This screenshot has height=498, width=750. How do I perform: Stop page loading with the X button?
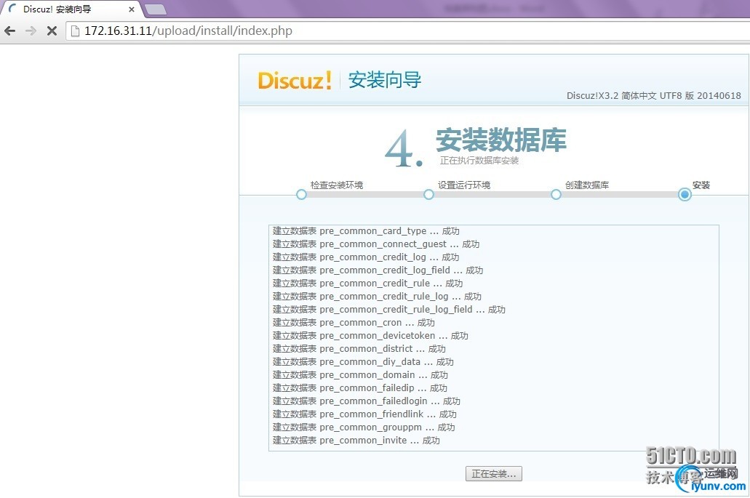(52, 31)
